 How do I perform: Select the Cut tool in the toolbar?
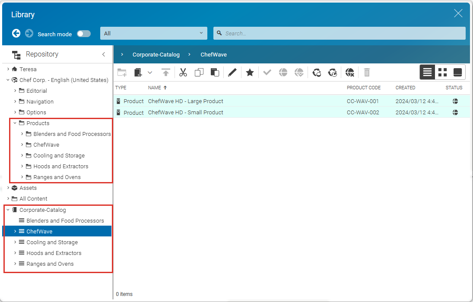pos(183,72)
